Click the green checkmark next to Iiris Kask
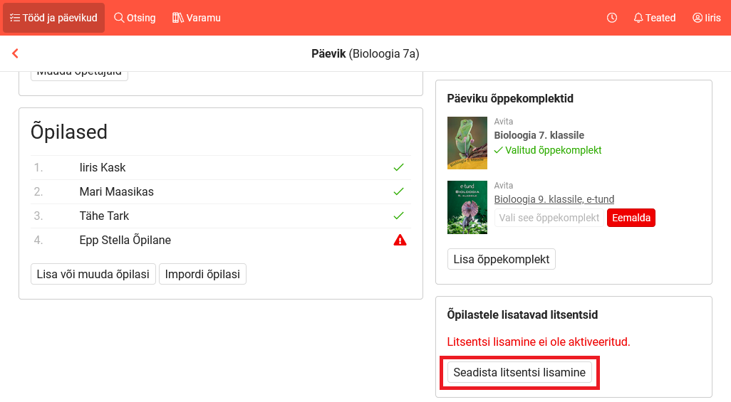 coord(399,167)
